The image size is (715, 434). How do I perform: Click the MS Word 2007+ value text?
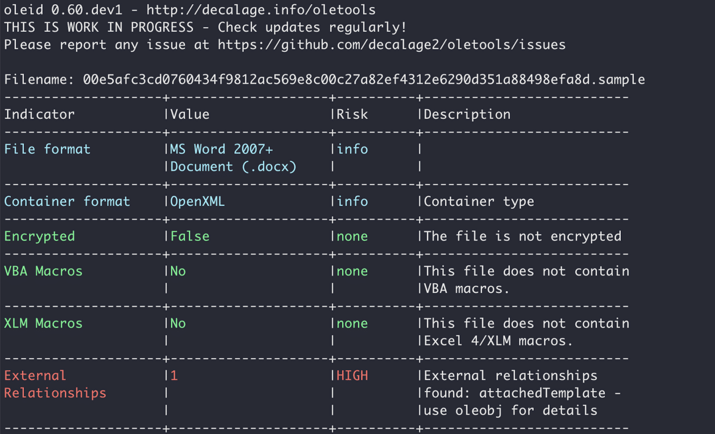pyautogui.click(x=222, y=149)
